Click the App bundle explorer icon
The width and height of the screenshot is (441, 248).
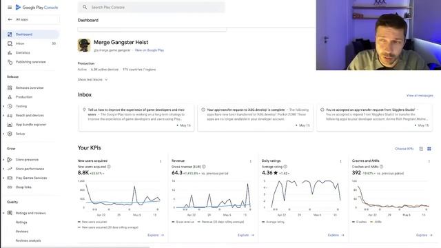pyautogui.click(x=10, y=125)
